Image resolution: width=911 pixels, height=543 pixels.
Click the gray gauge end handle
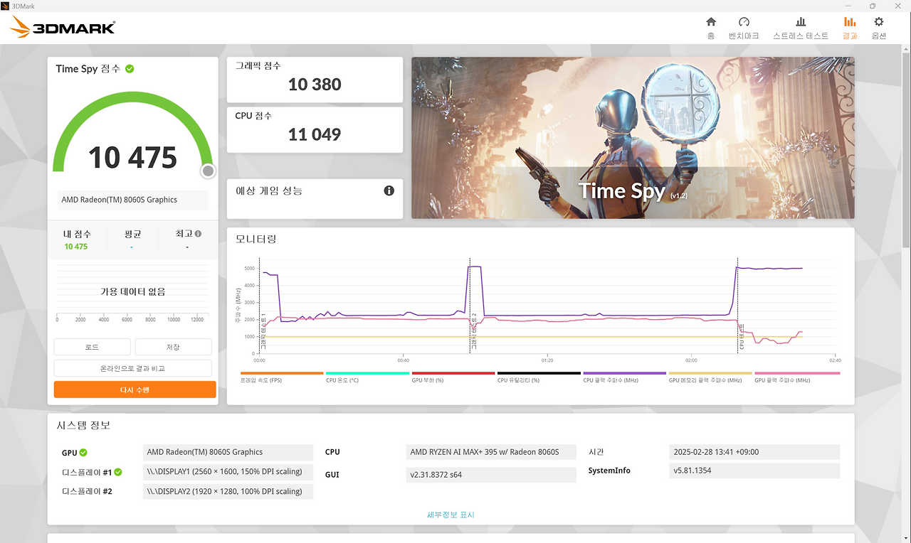[208, 171]
